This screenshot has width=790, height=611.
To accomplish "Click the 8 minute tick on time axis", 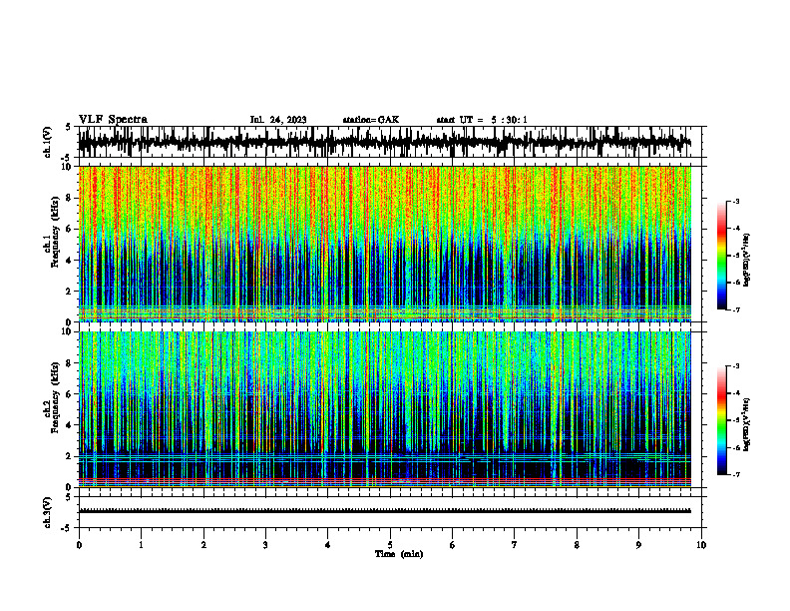I will (x=577, y=545).
